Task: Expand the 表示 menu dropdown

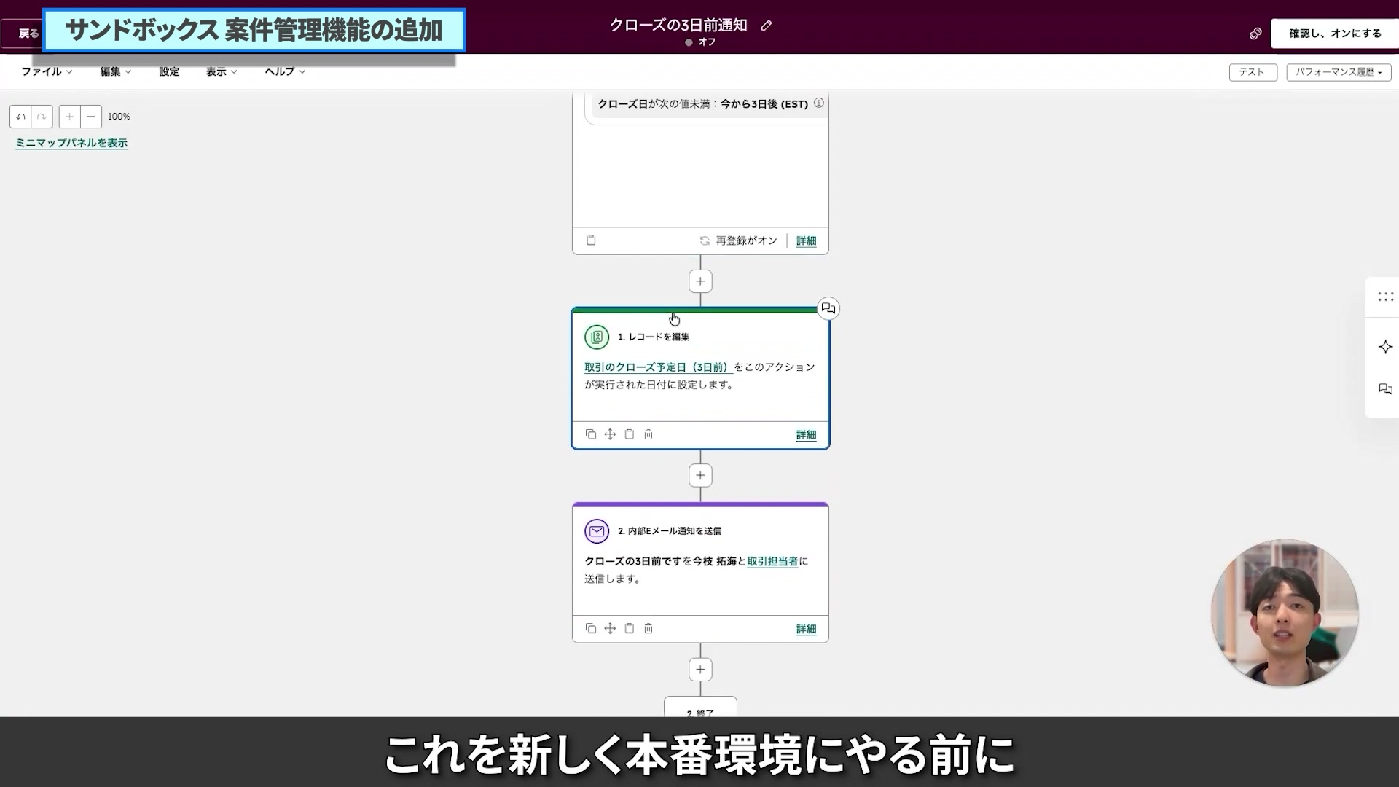Action: click(x=220, y=71)
